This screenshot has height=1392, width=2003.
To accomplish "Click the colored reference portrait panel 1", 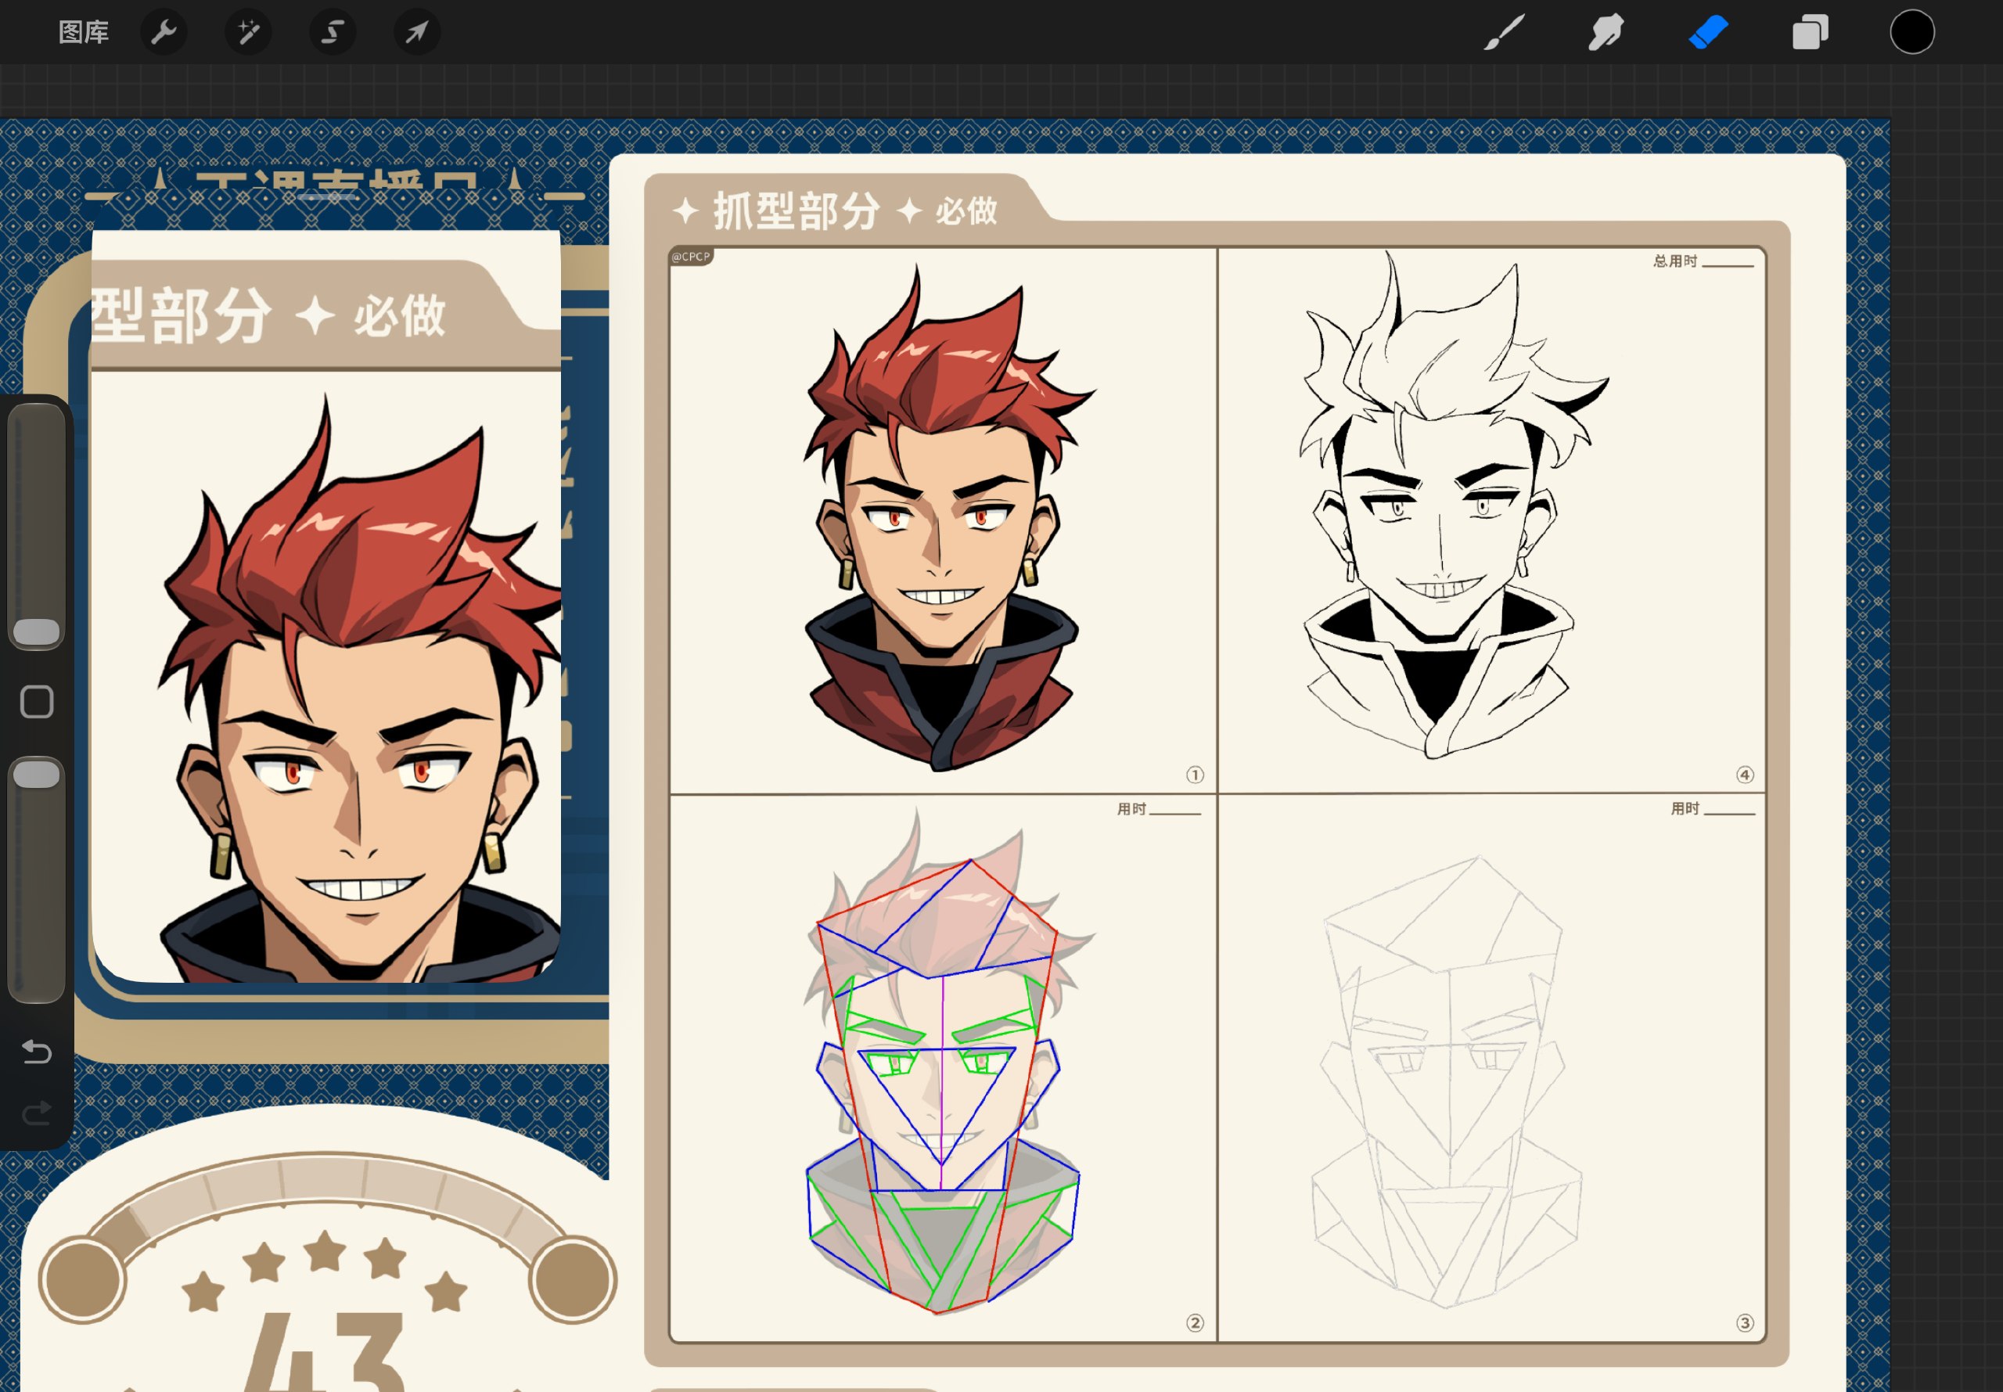I will click(943, 520).
